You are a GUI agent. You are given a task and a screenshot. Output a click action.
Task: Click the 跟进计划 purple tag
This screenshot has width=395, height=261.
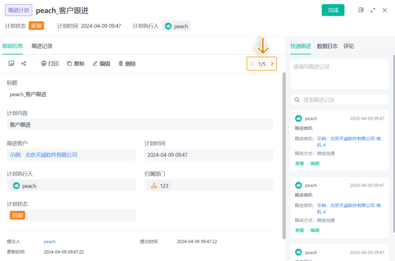click(18, 10)
